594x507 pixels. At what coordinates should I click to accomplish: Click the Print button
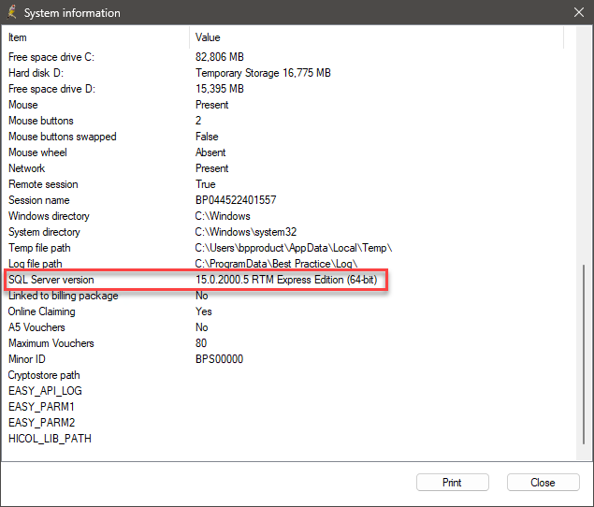(x=453, y=483)
